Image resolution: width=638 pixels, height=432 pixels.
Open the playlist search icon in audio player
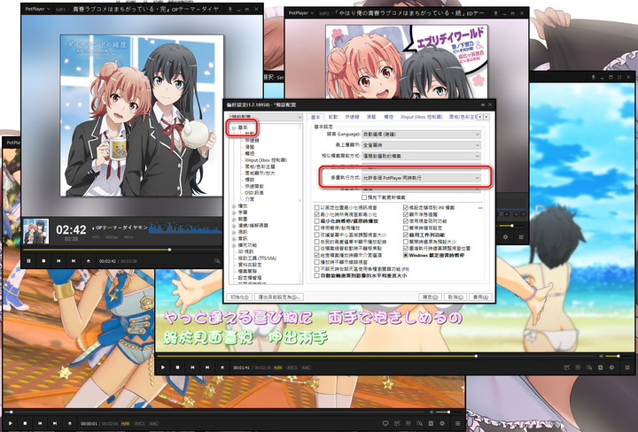tap(217, 261)
